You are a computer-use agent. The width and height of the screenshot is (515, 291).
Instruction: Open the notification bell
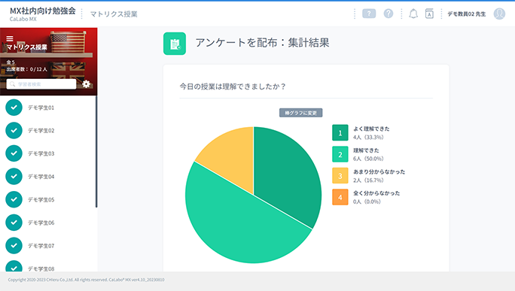click(413, 14)
